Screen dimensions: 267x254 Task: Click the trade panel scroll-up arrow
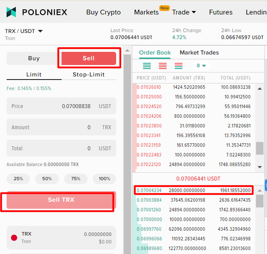click(x=127, y=51)
